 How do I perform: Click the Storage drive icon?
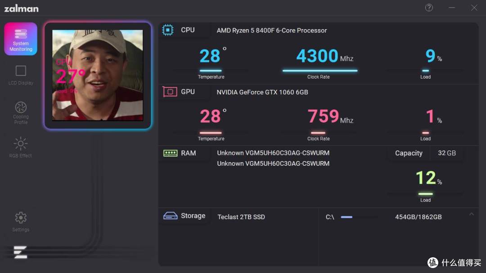[170, 216]
